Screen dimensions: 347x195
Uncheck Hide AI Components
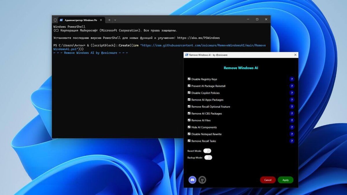(x=189, y=127)
